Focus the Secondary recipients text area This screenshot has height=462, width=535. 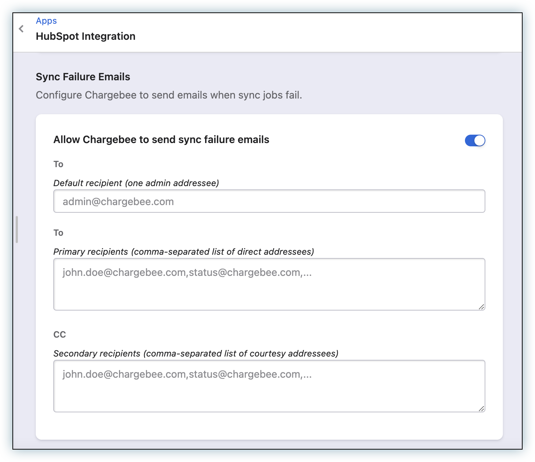[269, 386]
